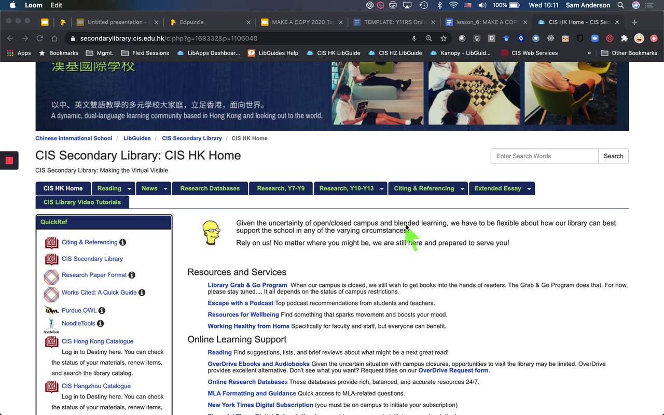Expand the Extended Essay dropdown arrow

pyautogui.click(x=529, y=189)
